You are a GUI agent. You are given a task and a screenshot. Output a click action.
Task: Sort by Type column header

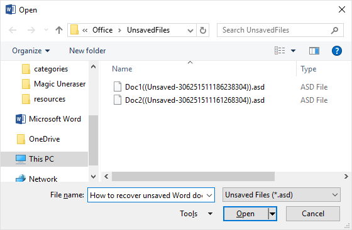tap(309, 69)
